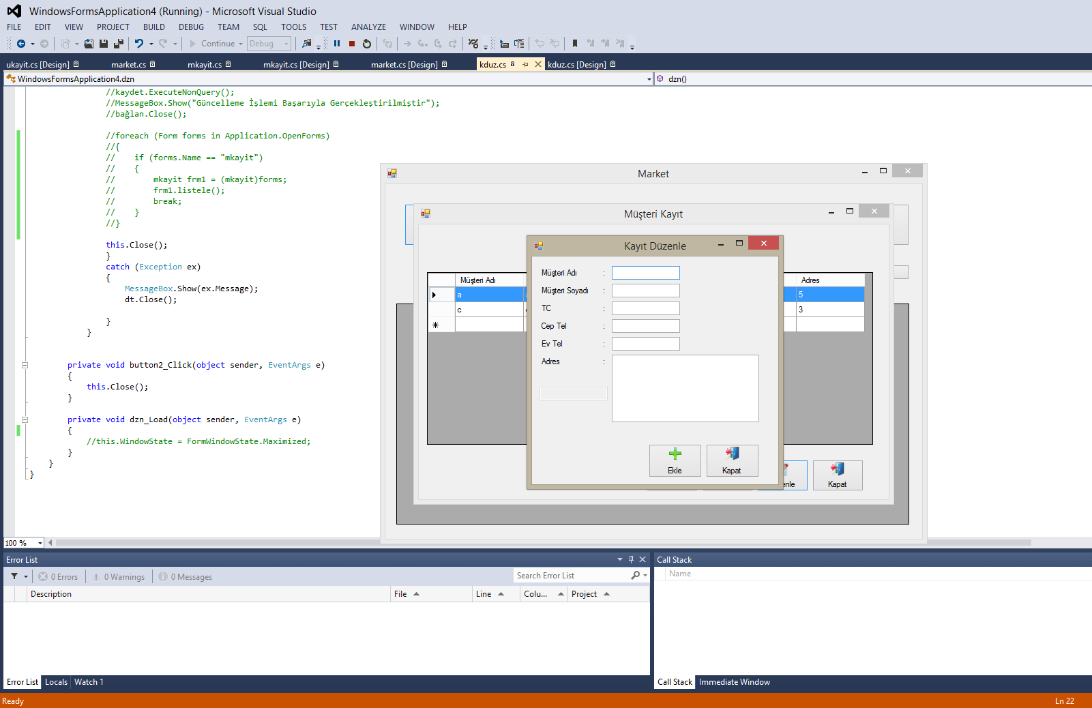Click the Intellitrace/debug options icon

(x=473, y=44)
